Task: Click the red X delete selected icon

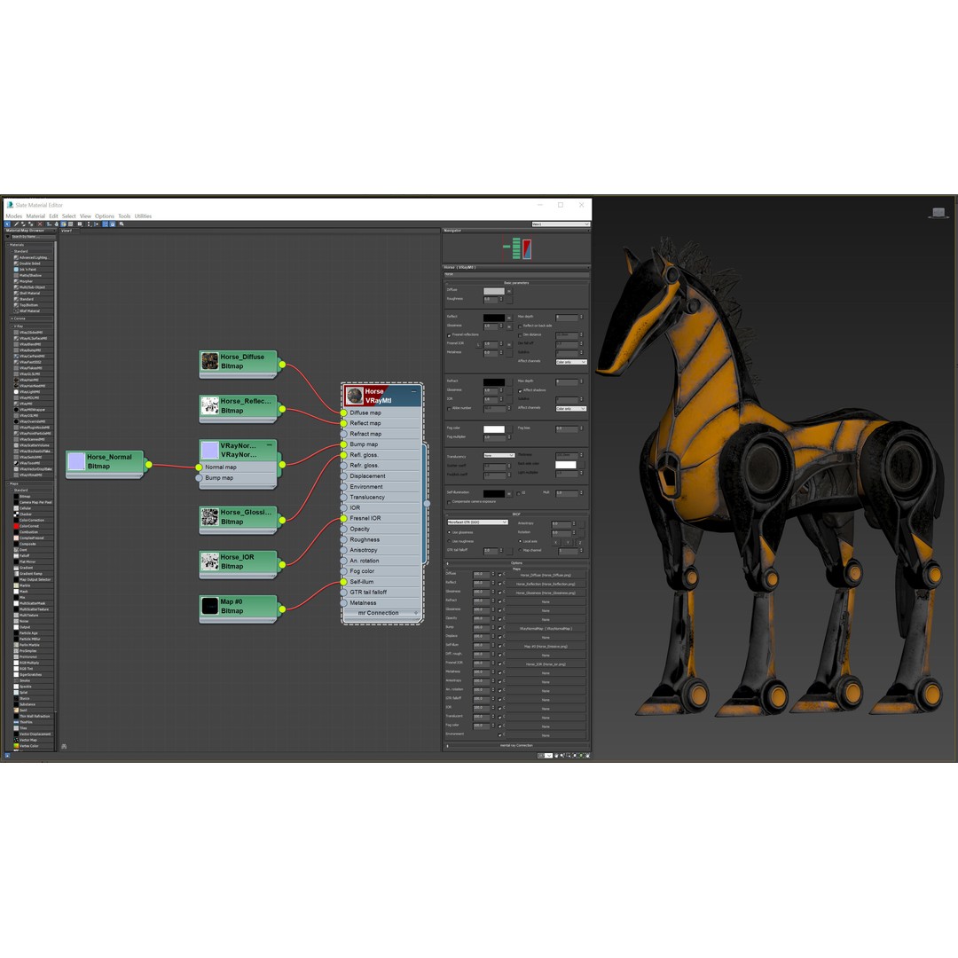Action: [40, 224]
